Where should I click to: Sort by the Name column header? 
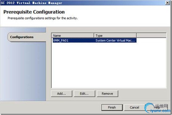point(73,35)
